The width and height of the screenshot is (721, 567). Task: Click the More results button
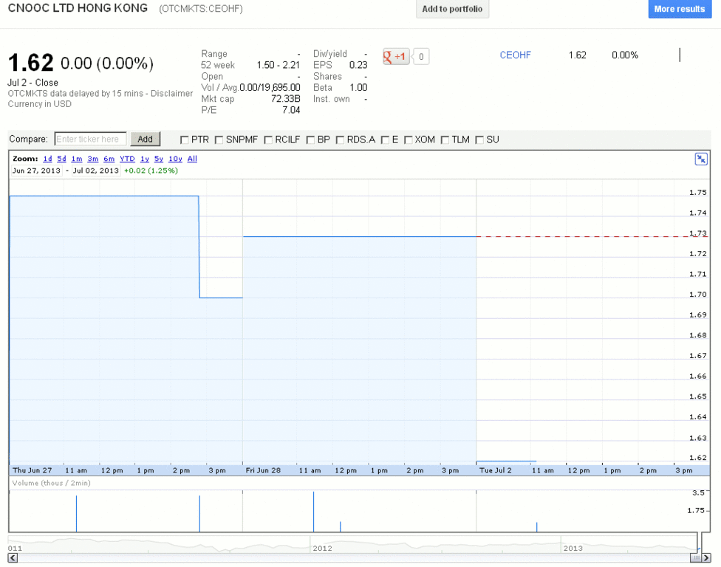pos(680,9)
